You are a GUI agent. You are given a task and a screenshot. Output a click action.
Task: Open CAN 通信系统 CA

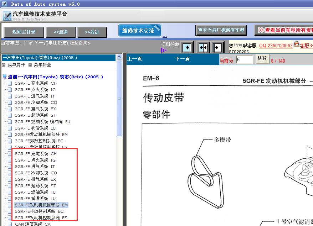[x=33, y=224]
